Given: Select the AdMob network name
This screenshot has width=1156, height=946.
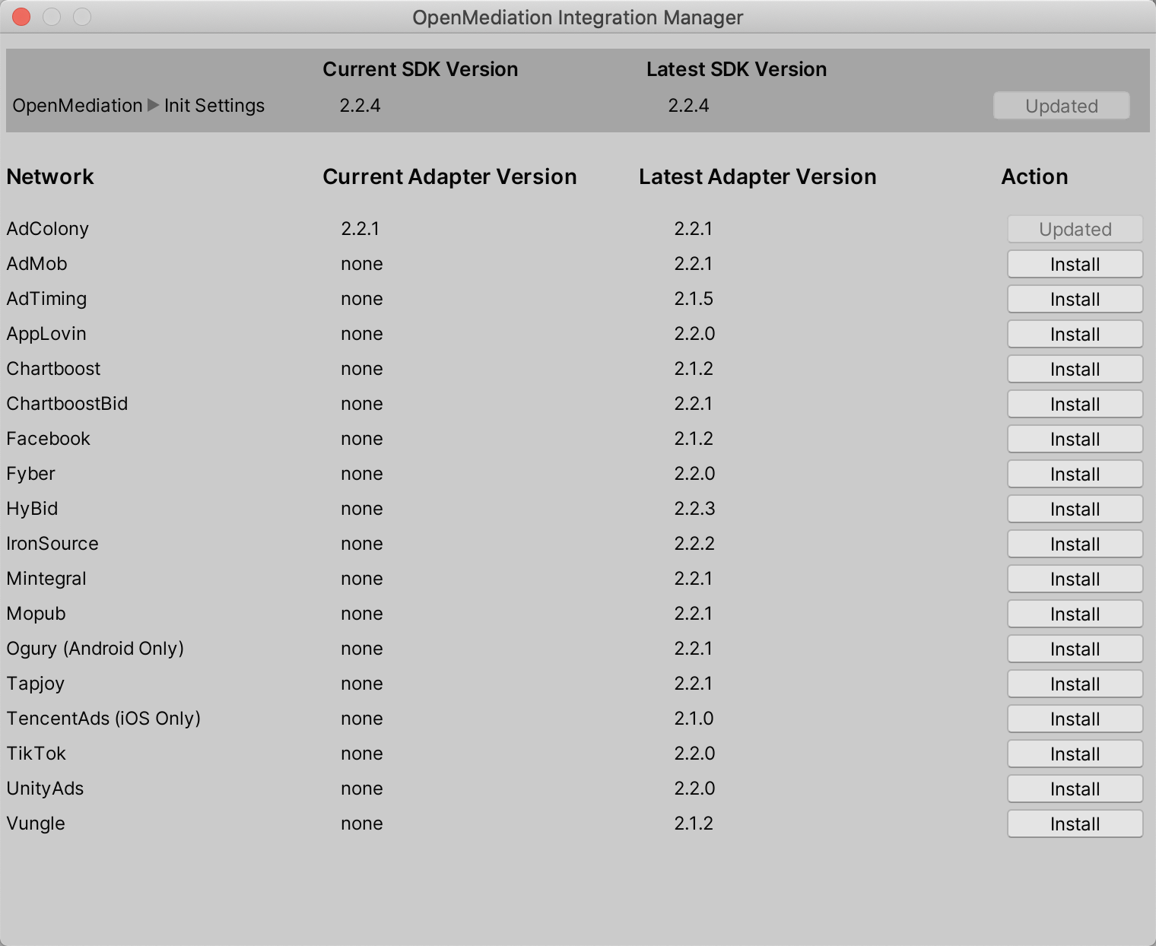Looking at the screenshot, I should [37, 264].
